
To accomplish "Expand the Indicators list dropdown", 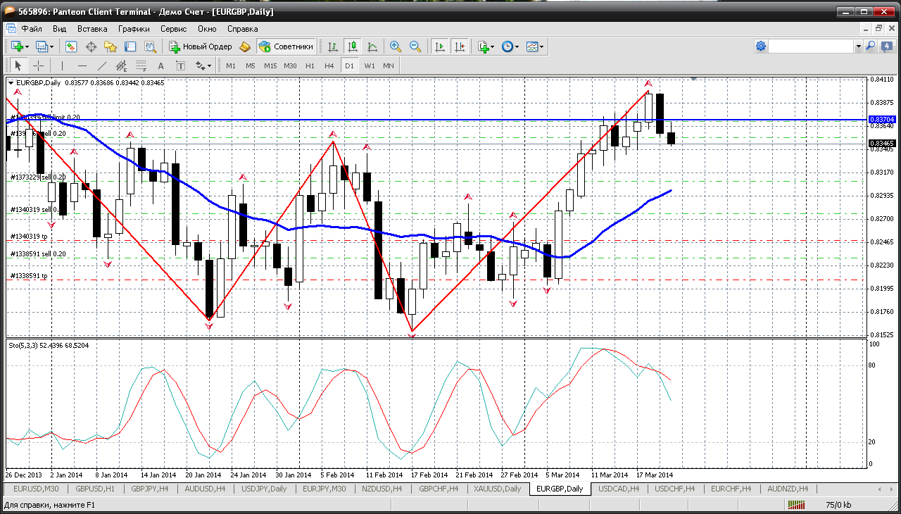I will (x=492, y=46).
